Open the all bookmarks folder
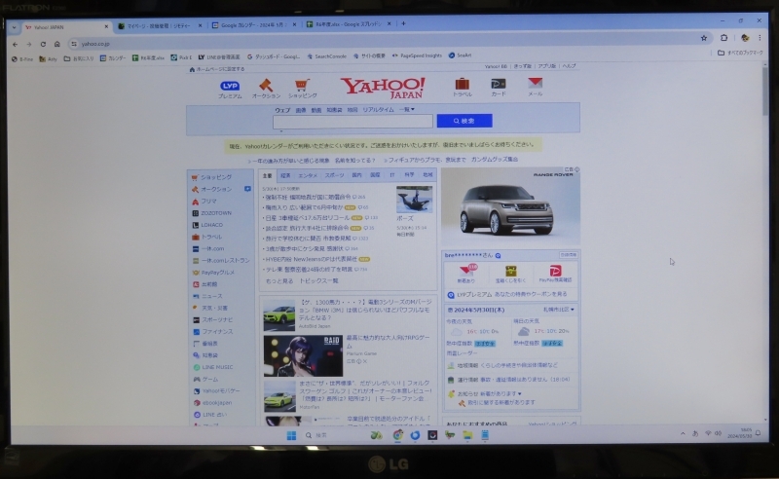The image size is (779, 479). tap(740, 53)
